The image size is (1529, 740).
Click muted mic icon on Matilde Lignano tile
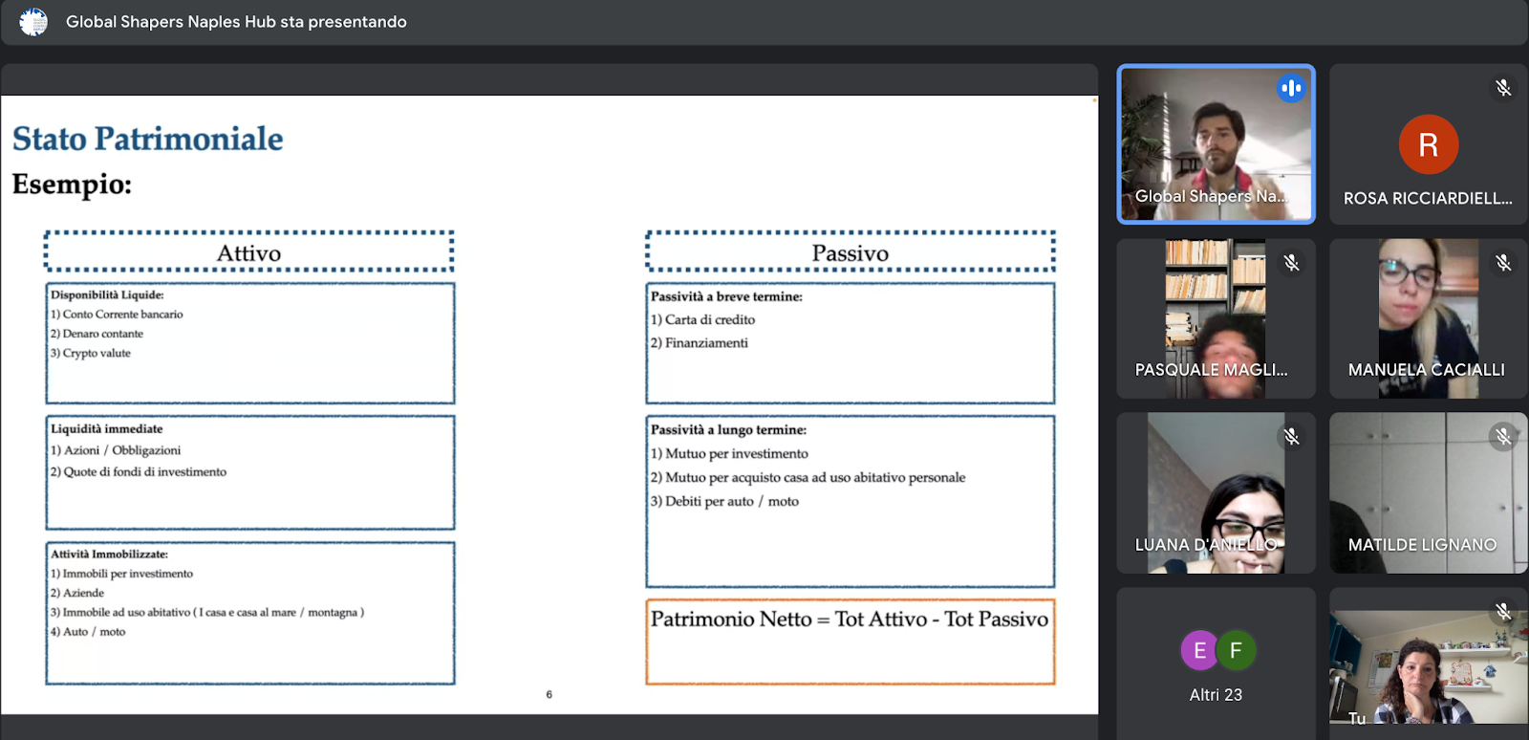tap(1503, 437)
